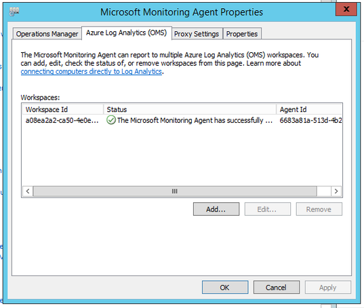Image resolution: width=364 pixels, height=308 pixels.
Task: Click the green success checkmark status icon
Action: pyautogui.click(x=111, y=120)
